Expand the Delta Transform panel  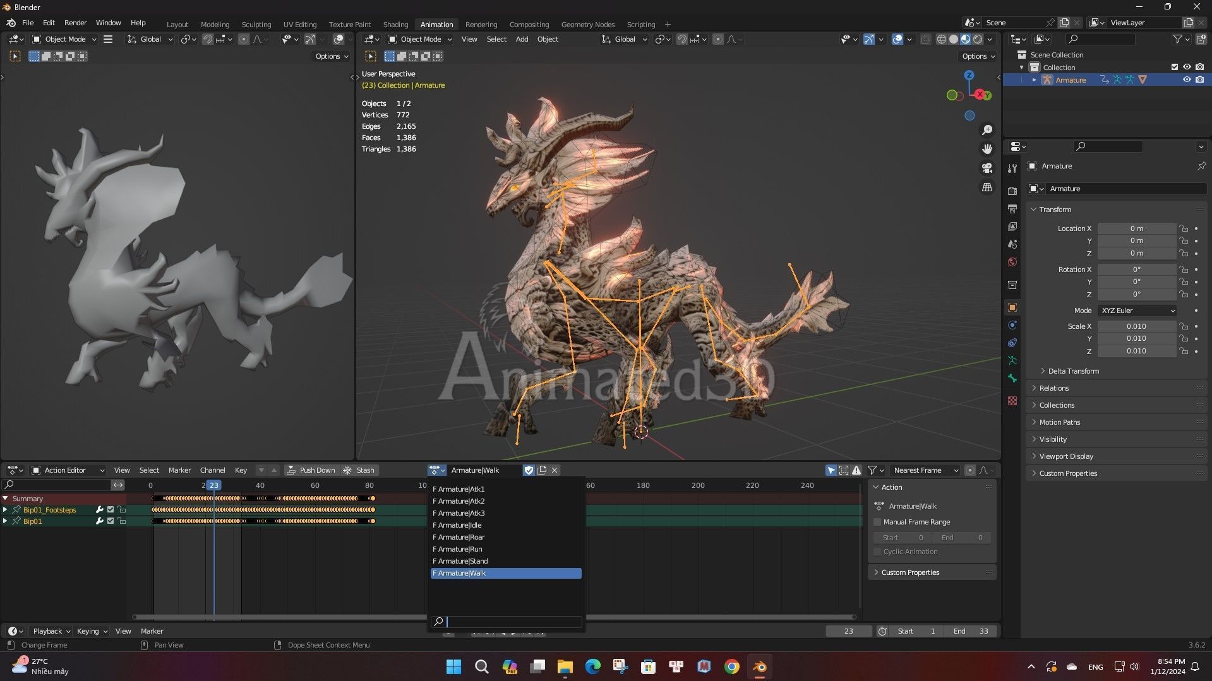tap(1074, 371)
